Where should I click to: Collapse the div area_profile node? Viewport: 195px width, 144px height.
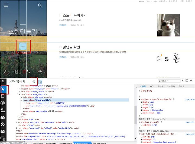pos(19,94)
